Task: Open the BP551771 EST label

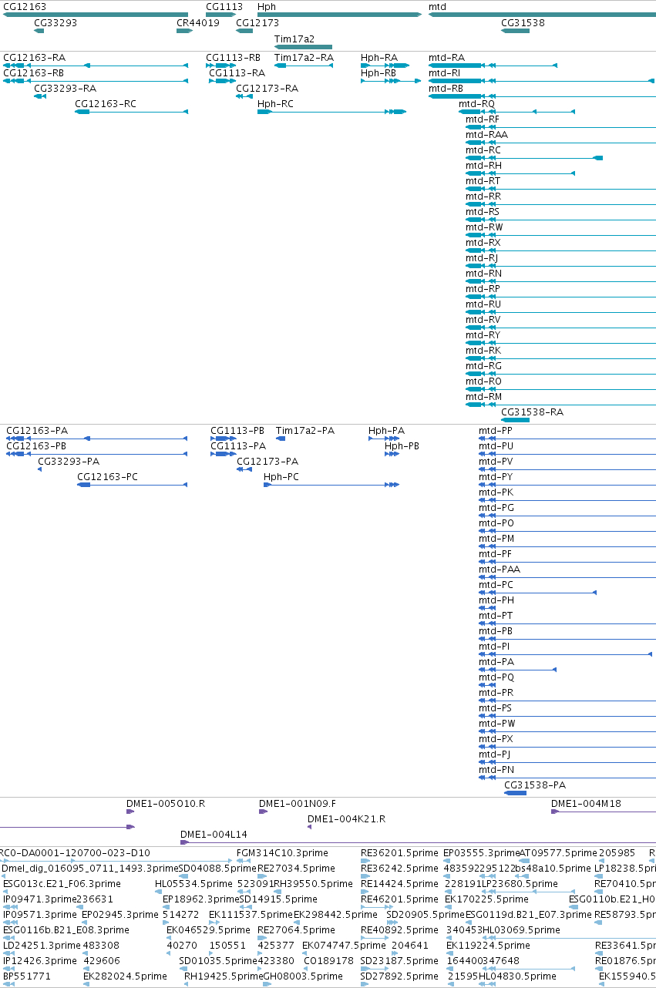Action: [27, 976]
